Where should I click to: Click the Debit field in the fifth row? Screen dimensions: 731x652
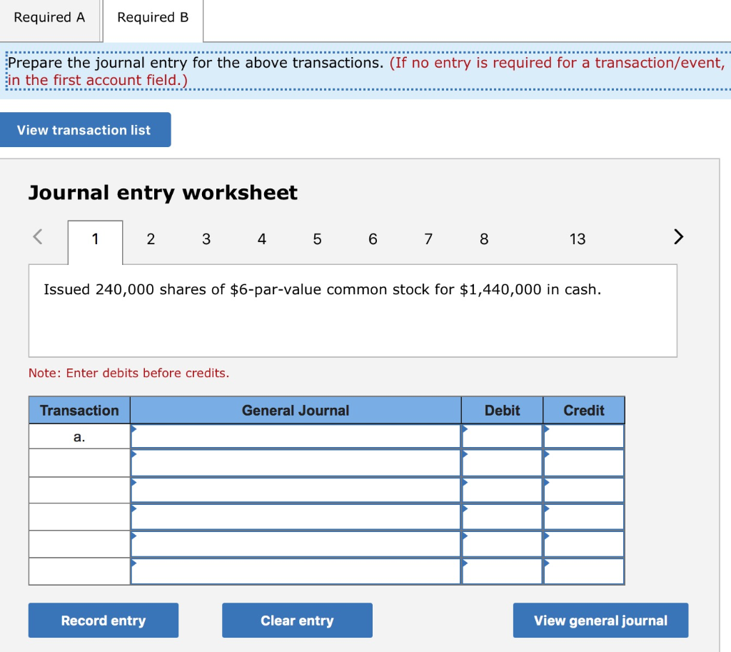click(x=502, y=543)
